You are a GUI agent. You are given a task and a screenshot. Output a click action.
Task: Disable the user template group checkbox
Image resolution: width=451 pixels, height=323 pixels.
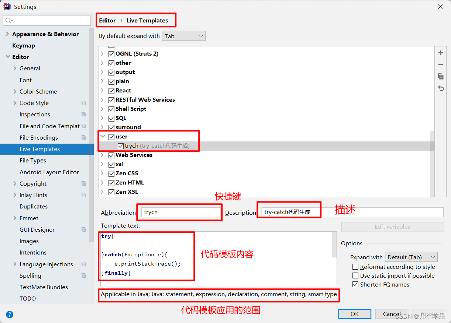click(111, 137)
